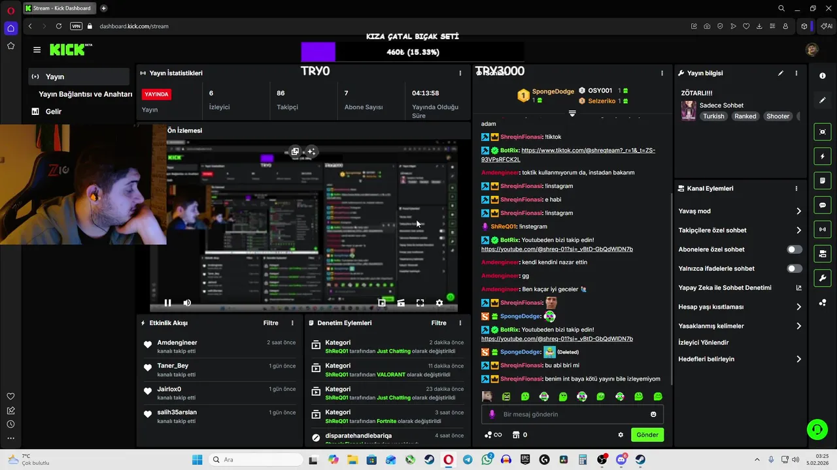This screenshot has width=837, height=470.
Task: Open preview player settings gear
Action: pos(439,303)
